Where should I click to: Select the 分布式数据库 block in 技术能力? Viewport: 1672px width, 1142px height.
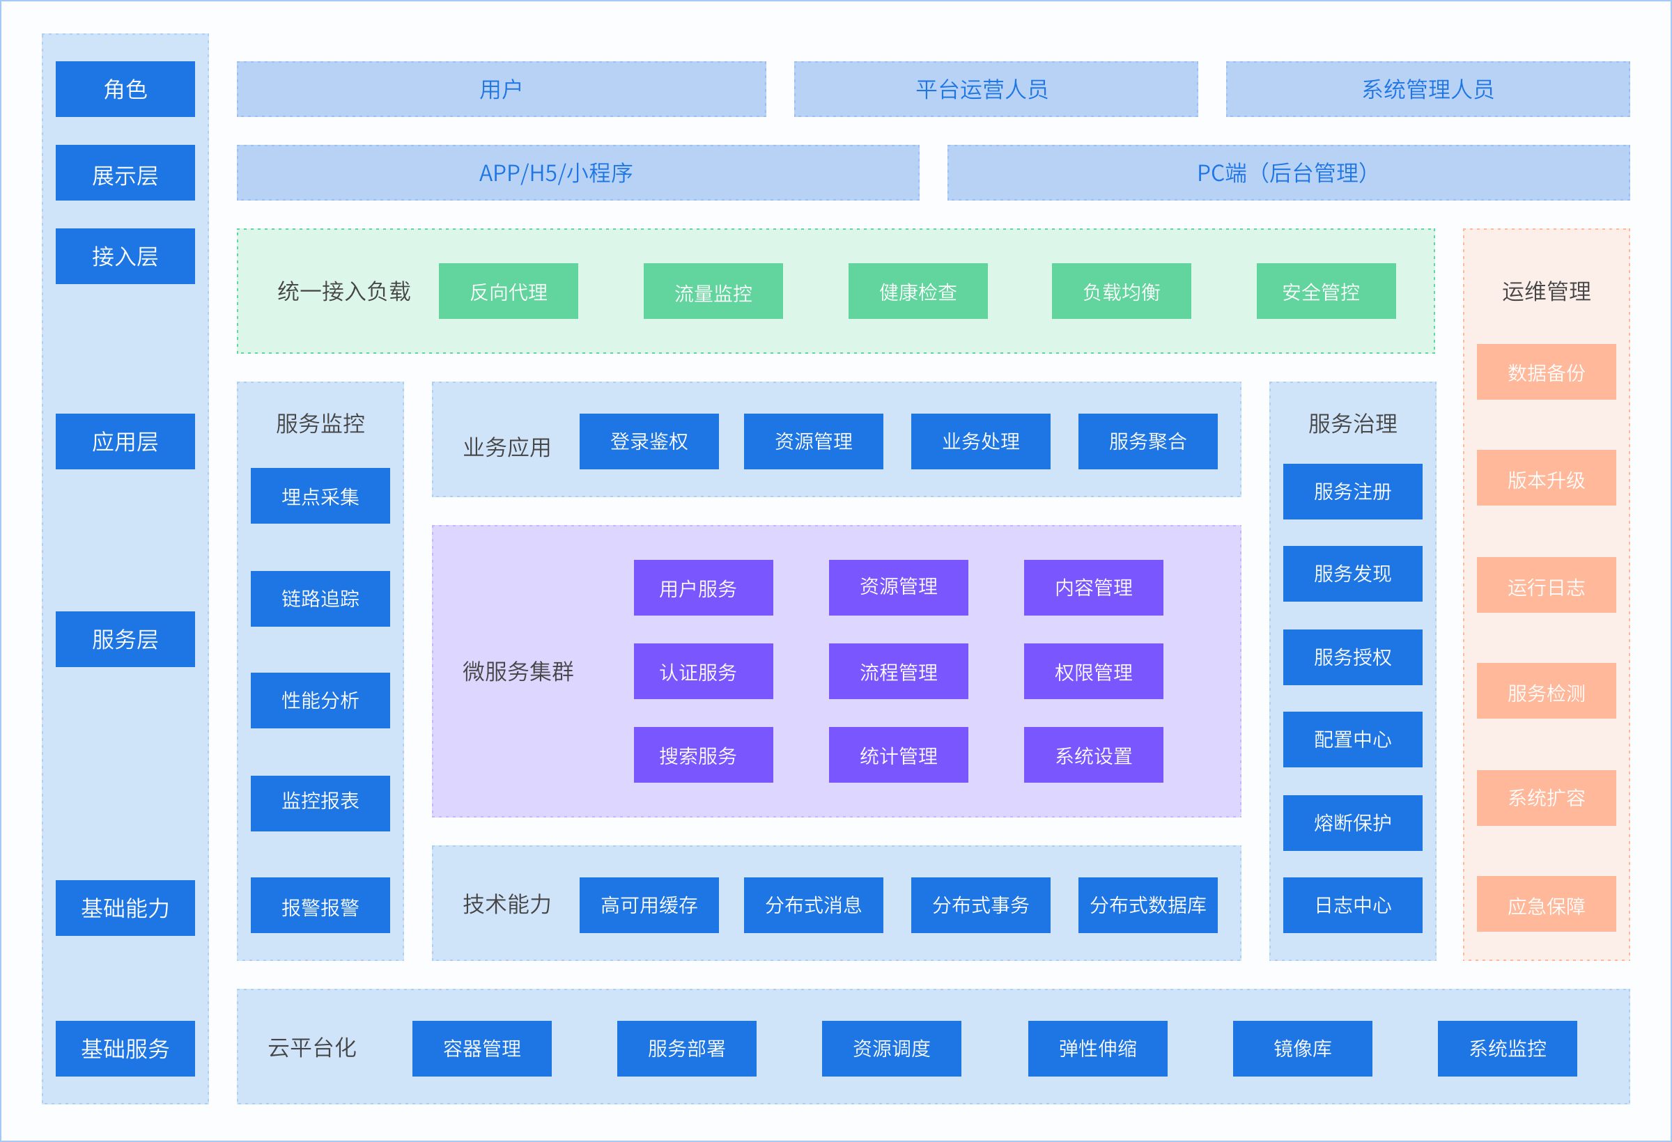pyautogui.click(x=1147, y=905)
